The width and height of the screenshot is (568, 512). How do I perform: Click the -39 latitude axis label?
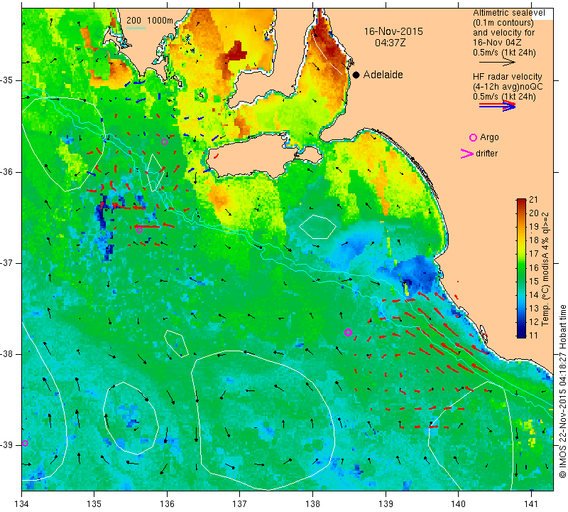(6, 445)
